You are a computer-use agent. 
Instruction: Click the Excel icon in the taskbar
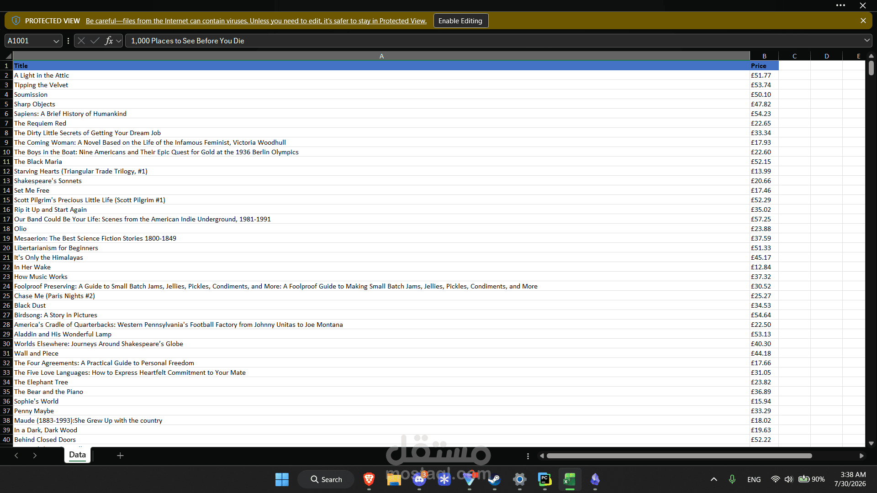coord(570,479)
